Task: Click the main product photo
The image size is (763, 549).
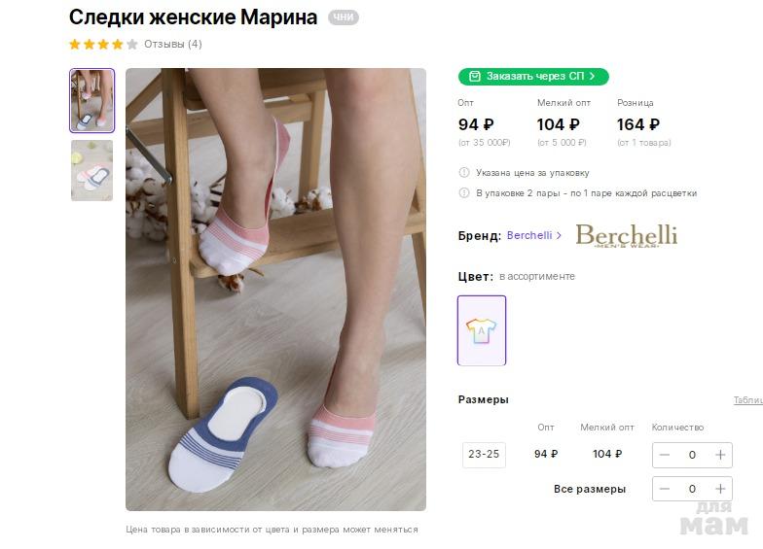Action: click(275, 289)
